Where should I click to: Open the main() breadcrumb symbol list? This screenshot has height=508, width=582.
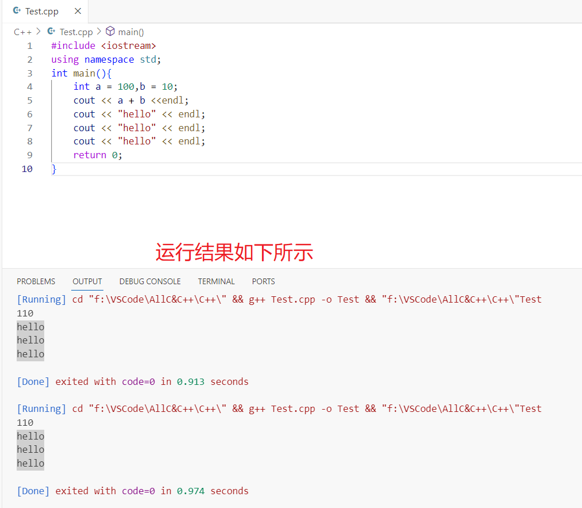pyautogui.click(x=131, y=32)
